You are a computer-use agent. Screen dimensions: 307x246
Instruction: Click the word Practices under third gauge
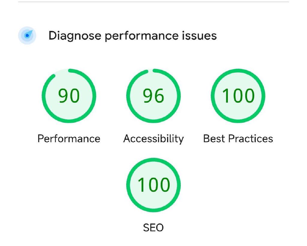pos(251,139)
